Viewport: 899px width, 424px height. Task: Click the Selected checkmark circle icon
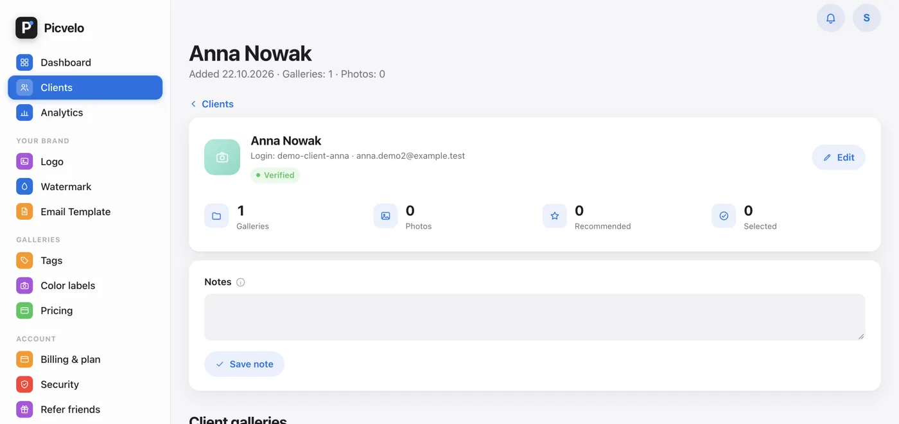pyautogui.click(x=724, y=216)
